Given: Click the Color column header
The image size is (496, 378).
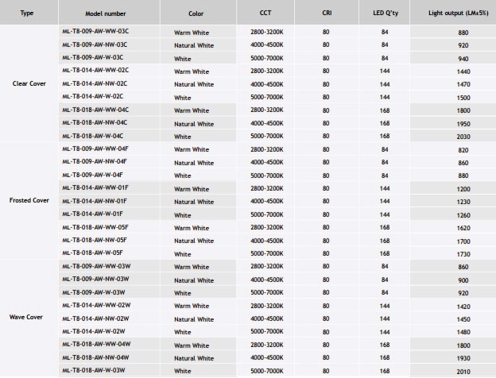Looking at the screenshot, I should (196, 13).
